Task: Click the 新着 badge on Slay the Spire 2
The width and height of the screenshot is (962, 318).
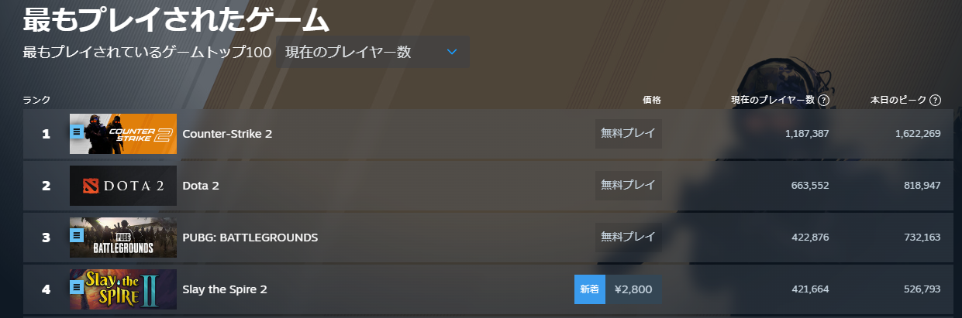Action: click(x=590, y=289)
